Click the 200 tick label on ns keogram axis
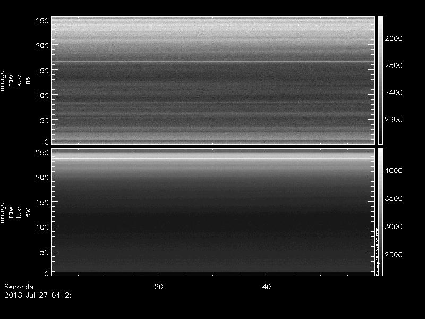 pos(42,46)
